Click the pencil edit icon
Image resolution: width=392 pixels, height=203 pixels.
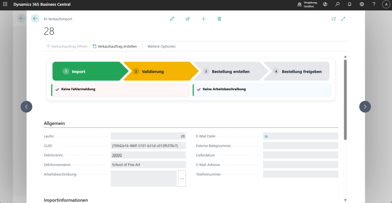tap(172, 19)
